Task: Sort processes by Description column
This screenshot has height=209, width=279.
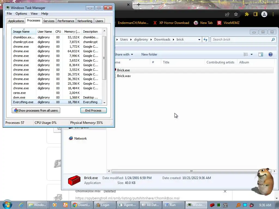Action: 92,32
